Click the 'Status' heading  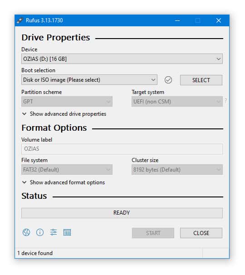[x=34, y=196]
